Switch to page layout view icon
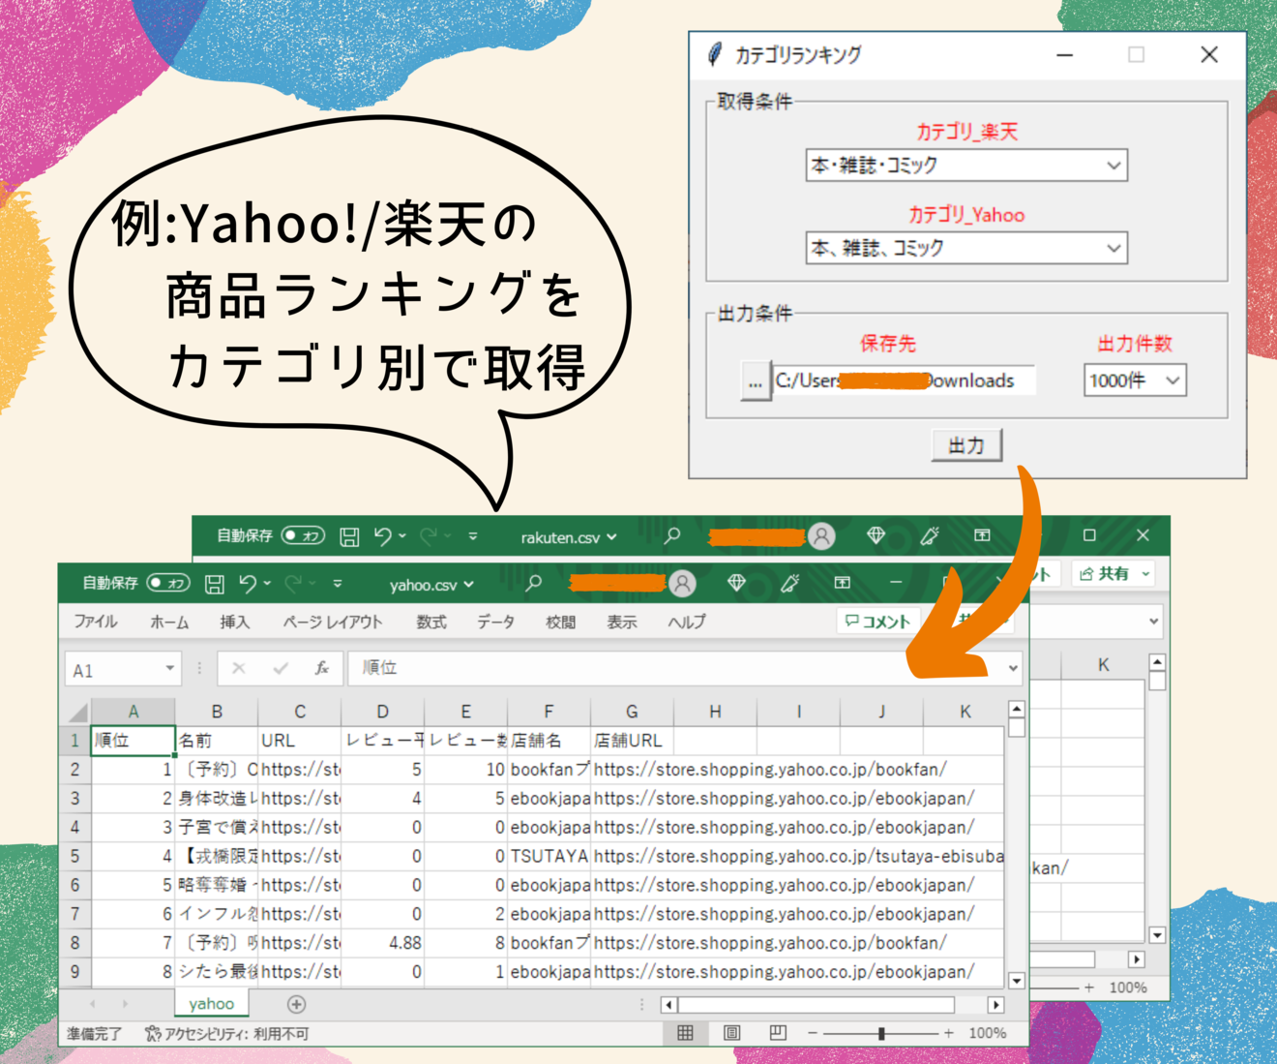This screenshot has width=1277, height=1064. [x=731, y=1033]
